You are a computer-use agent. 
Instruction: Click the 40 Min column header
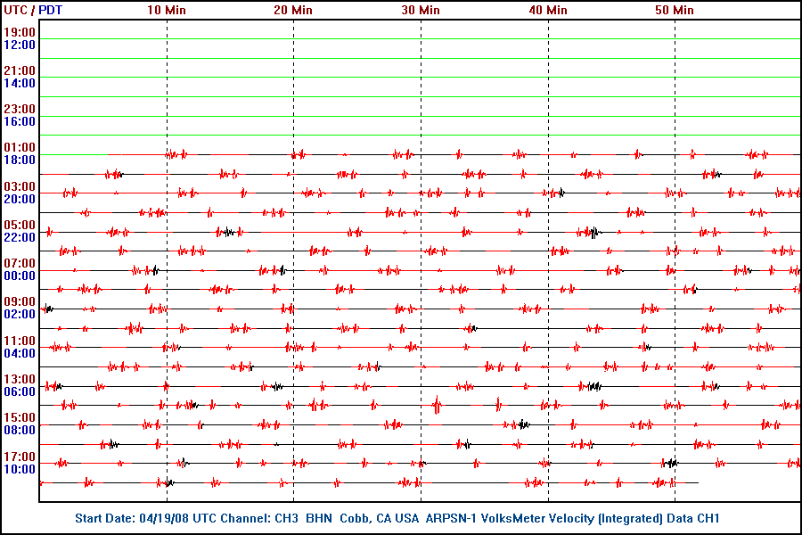tap(548, 10)
